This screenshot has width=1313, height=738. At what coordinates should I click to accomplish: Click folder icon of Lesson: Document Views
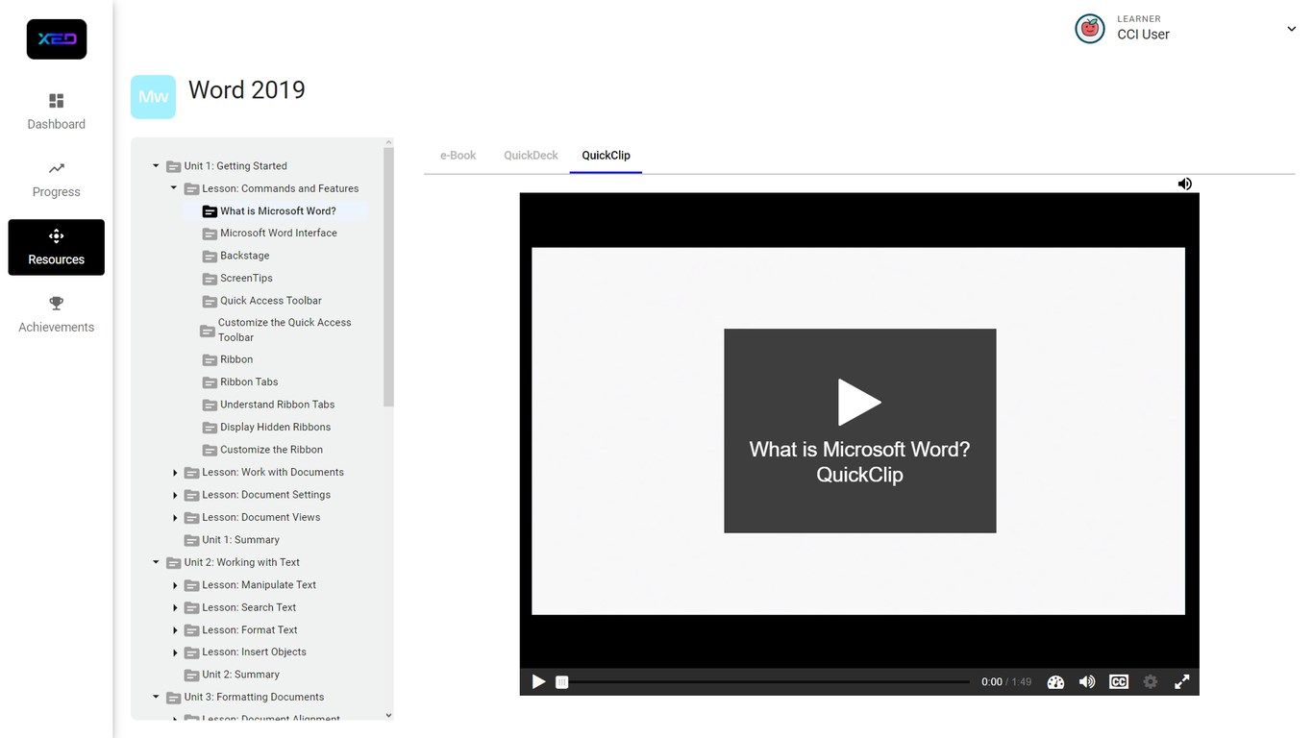click(191, 518)
